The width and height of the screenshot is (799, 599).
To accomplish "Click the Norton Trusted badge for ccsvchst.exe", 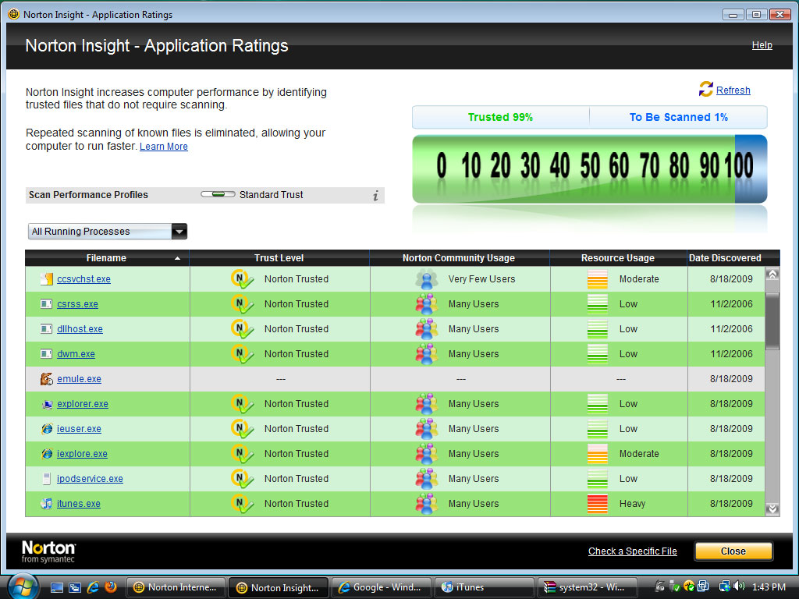I will coord(243,279).
